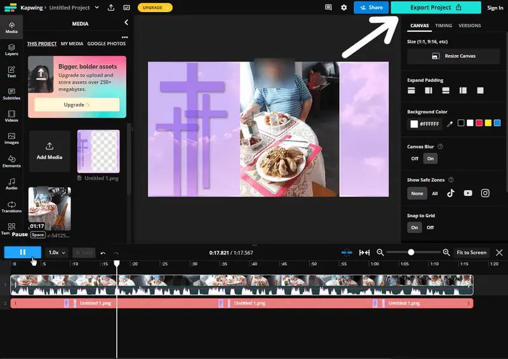Viewport: 508px width, 359px height.
Task: Open the Text tool panel
Action: pyautogui.click(x=11, y=72)
